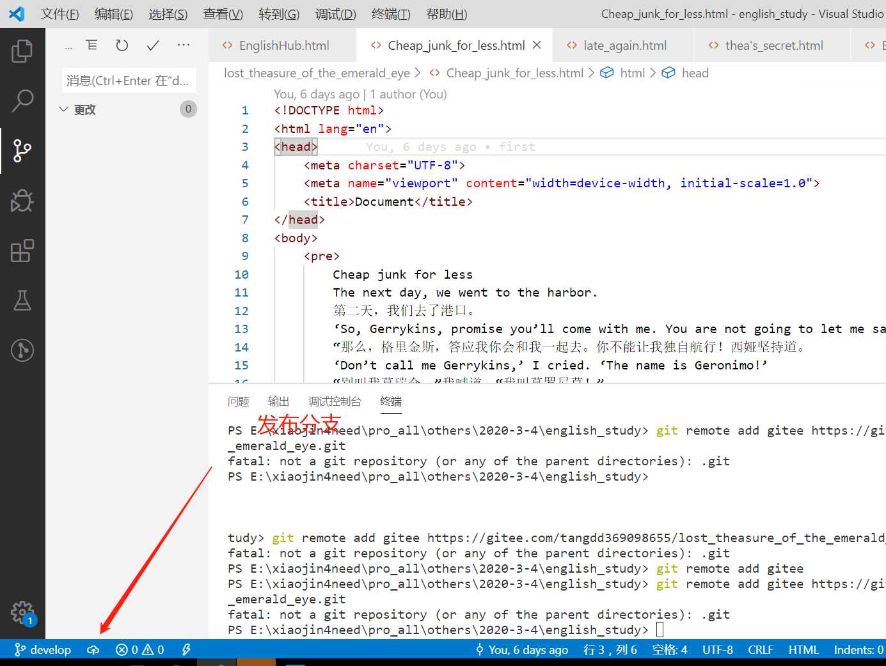Image resolution: width=886 pixels, height=666 pixels.
Task: Open the Source Control view icon
Action: point(22,150)
